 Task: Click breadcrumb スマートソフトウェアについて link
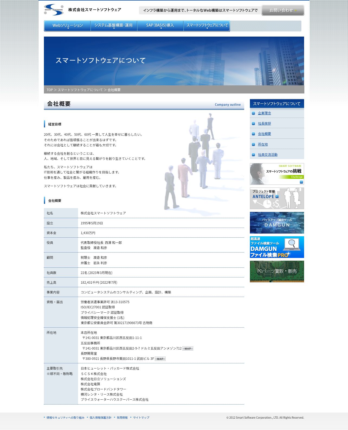pos(80,90)
